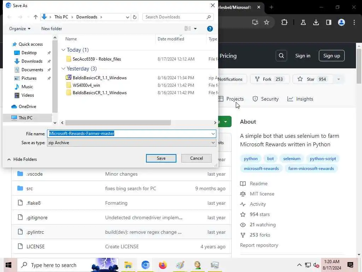
Task: Open the Projects tab
Action: 231,99
